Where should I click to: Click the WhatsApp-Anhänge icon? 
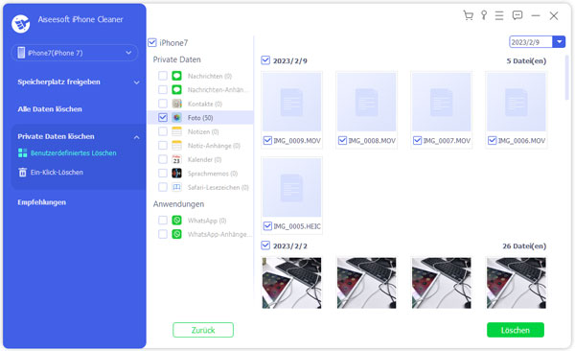pos(176,234)
